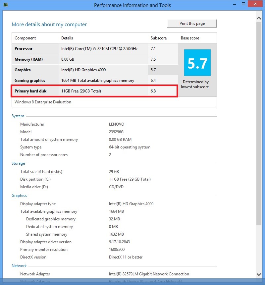Screen dimensions: 265x285
Task: Select the Processor row in the table
Action: pos(79,49)
